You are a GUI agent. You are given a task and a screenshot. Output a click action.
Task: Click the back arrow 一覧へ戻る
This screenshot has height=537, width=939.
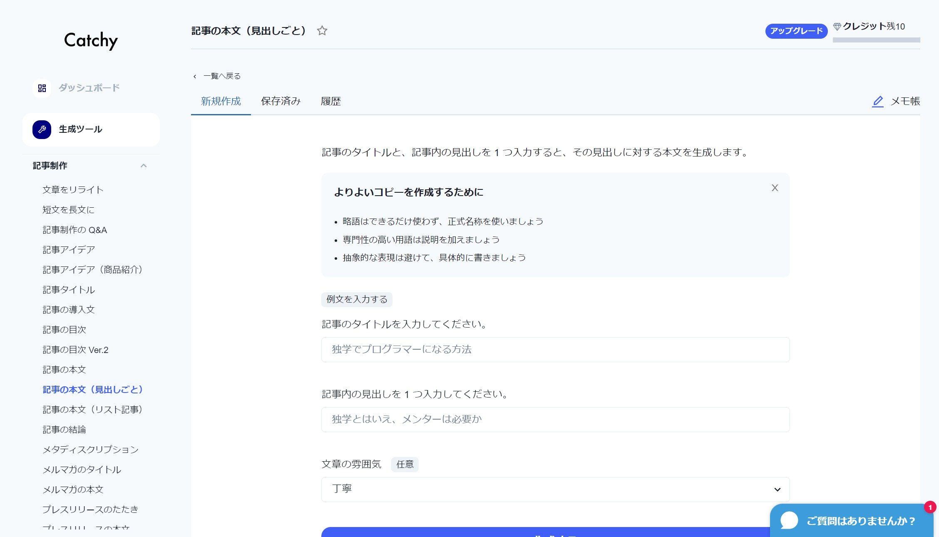(x=195, y=76)
